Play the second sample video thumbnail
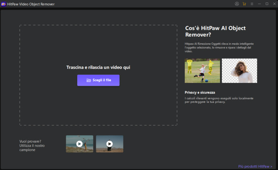Screen dimensions: 278x170 click(x=110, y=144)
